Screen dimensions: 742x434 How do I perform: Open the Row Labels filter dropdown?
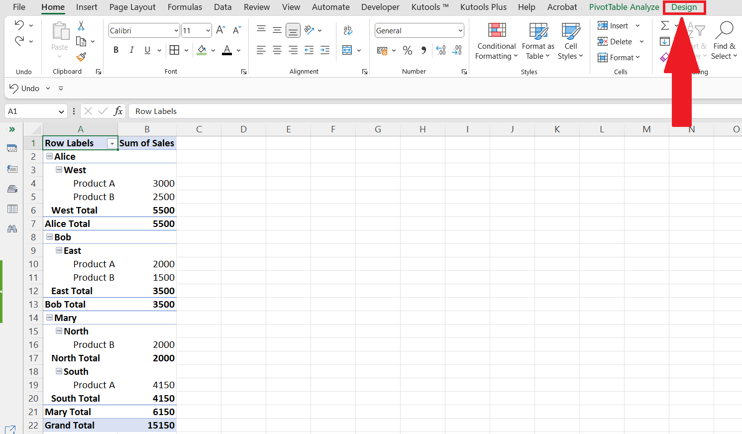point(113,143)
